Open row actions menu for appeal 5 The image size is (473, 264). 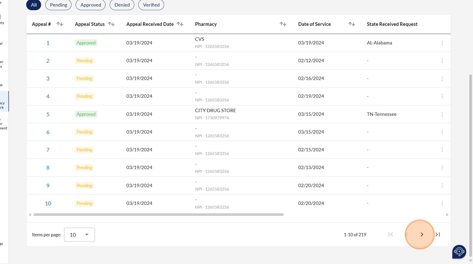(442, 114)
